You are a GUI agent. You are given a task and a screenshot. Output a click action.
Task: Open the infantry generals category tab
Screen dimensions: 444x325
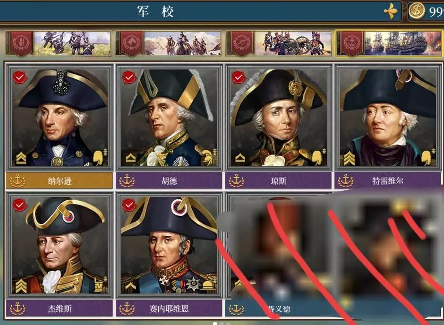pyautogui.click(x=58, y=43)
